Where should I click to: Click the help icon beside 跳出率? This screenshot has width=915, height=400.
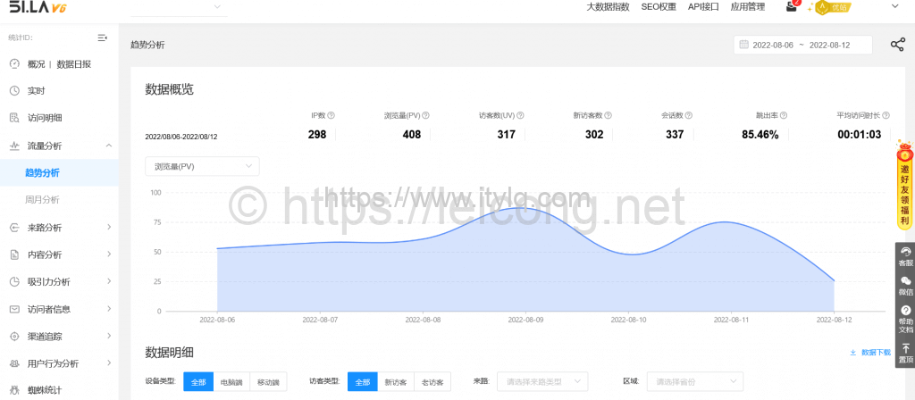tap(784, 115)
